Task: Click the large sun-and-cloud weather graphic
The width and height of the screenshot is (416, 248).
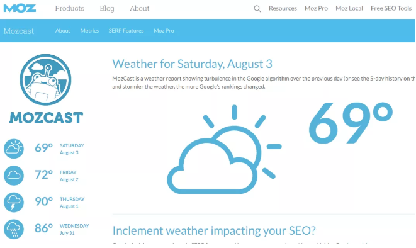Action: click(224, 149)
